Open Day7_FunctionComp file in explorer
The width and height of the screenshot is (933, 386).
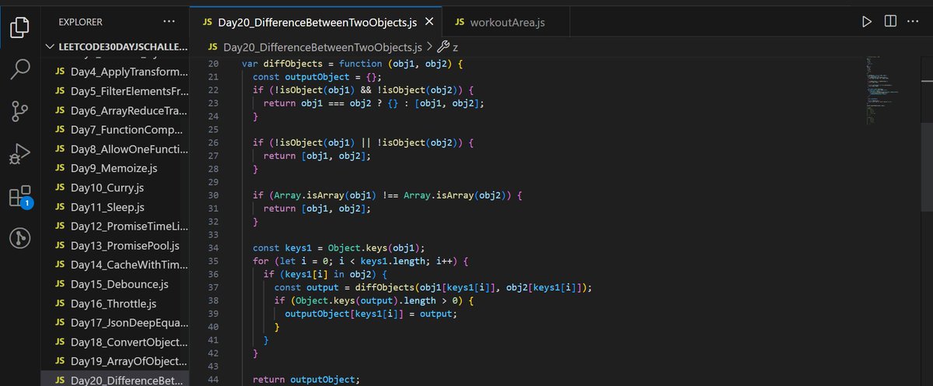(x=117, y=130)
